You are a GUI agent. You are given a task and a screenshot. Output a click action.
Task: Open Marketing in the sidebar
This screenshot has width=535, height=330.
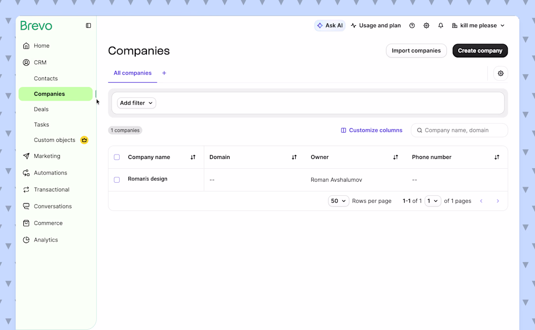click(47, 156)
